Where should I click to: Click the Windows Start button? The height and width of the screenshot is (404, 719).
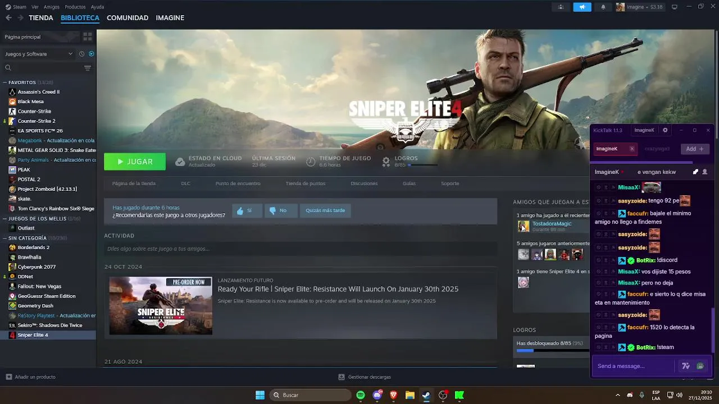point(260,395)
